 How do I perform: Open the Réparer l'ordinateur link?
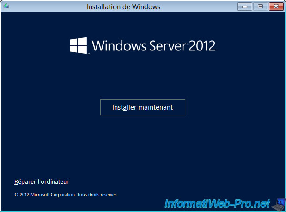pos(42,181)
